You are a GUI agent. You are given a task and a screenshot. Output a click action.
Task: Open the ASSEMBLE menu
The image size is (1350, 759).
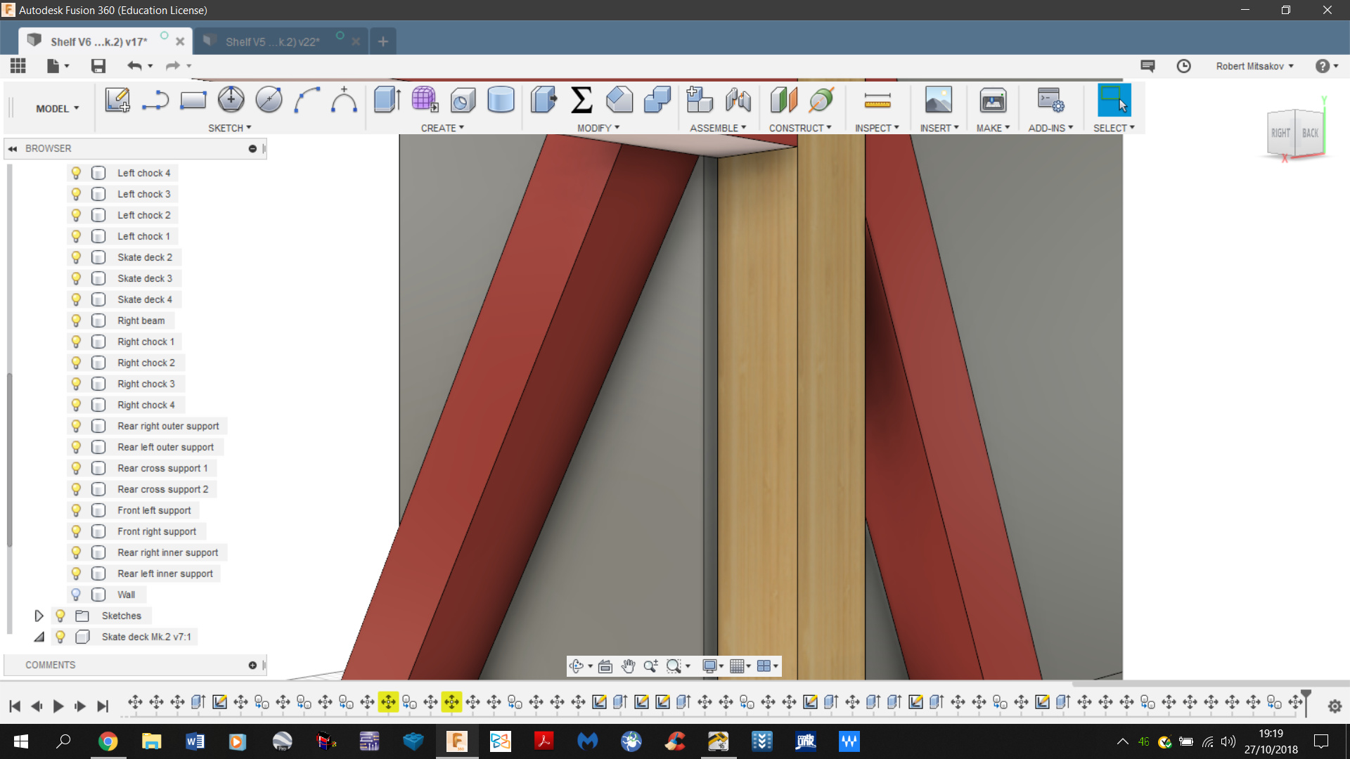[x=718, y=128]
